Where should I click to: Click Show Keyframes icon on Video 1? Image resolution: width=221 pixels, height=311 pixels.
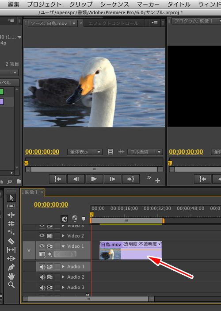pyautogui.click(x=50, y=254)
